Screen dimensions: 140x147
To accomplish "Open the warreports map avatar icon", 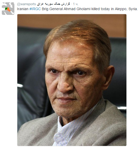I will tap(8, 9).
